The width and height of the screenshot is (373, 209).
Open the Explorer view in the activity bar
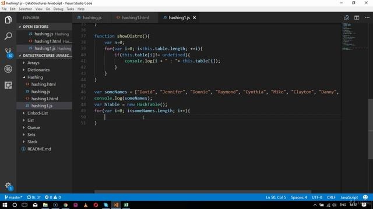click(x=8, y=20)
